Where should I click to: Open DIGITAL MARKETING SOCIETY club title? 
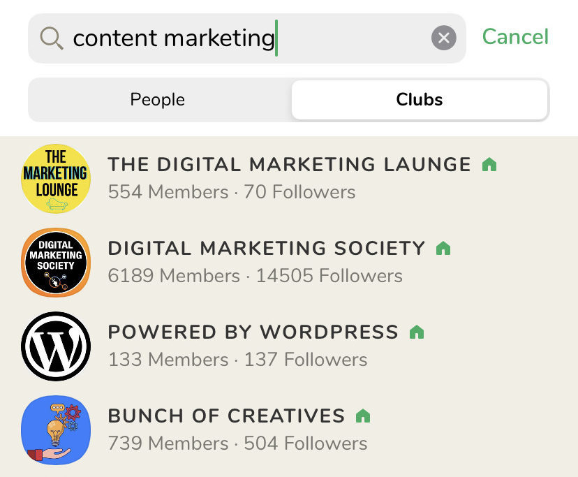266,249
